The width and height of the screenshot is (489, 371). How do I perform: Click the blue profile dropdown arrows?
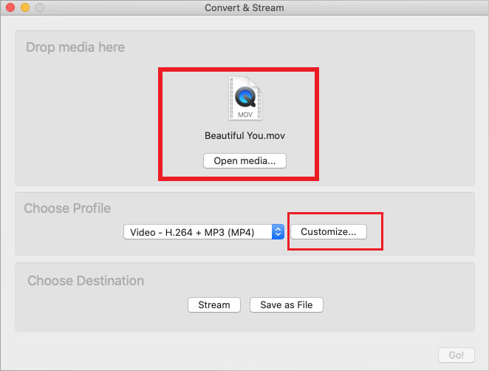point(278,232)
